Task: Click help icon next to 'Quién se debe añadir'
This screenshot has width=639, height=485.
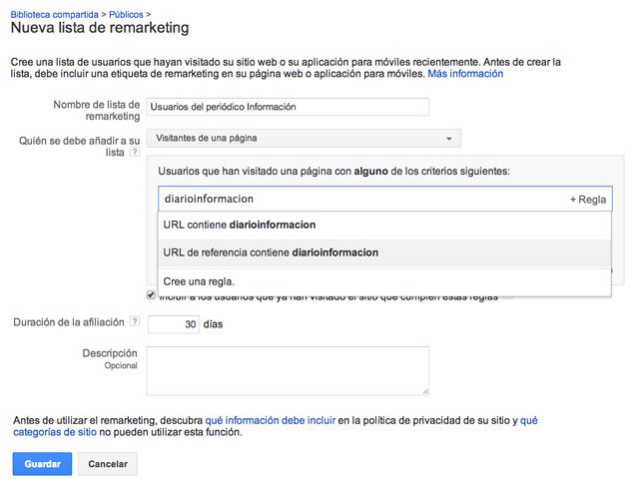Action: pos(134,153)
